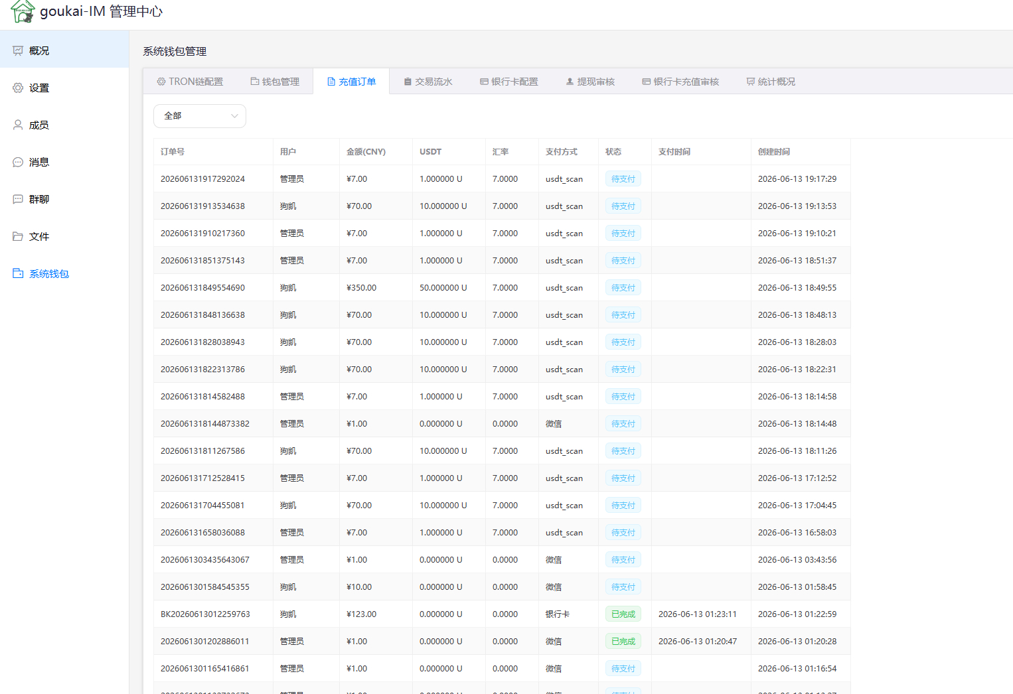This screenshot has width=1013, height=694.
Task: Expand the 全部 status filter dropdown
Action: point(200,116)
